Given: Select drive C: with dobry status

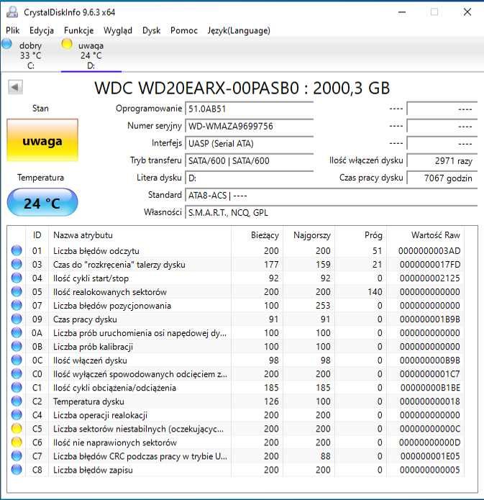Looking at the screenshot, I should 30,55.
